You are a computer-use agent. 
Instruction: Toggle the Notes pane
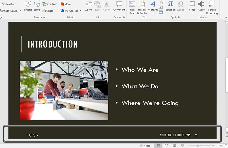click(145, 146)
